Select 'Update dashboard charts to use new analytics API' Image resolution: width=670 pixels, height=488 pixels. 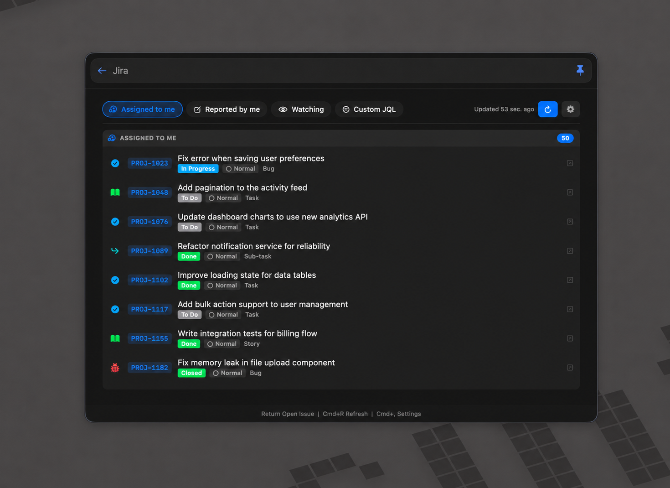coord(273,217)
